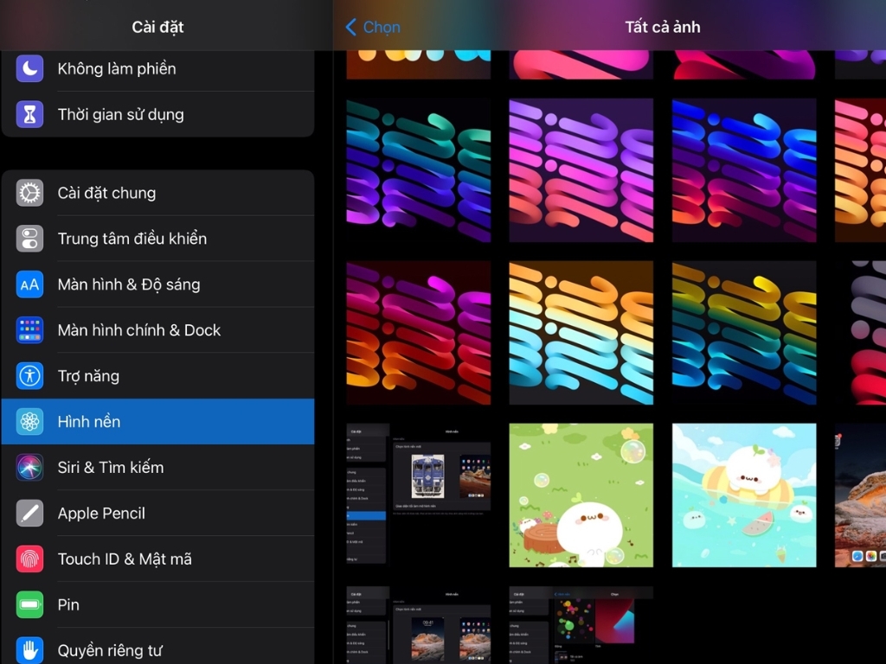886x664 pixels.
Task: Select Pin row text
Action: click(x=68, y=604)
